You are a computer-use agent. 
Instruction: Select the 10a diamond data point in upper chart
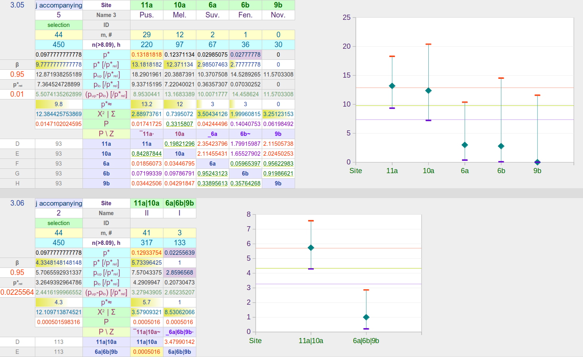pyautogui.click(x=428, y=91)
